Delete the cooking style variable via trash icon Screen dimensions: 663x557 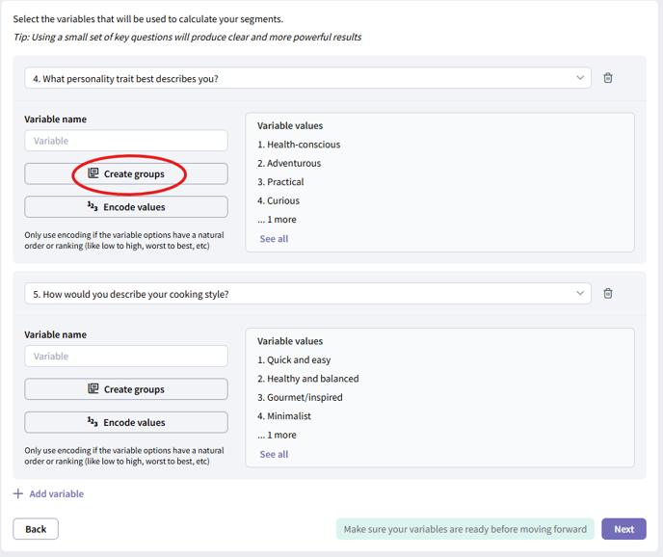pos(607,294)
